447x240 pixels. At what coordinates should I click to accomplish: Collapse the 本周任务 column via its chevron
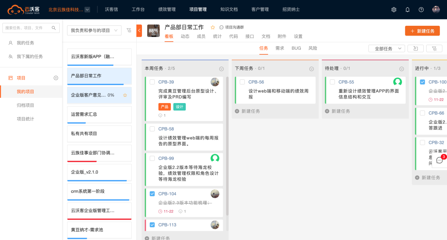221,68
